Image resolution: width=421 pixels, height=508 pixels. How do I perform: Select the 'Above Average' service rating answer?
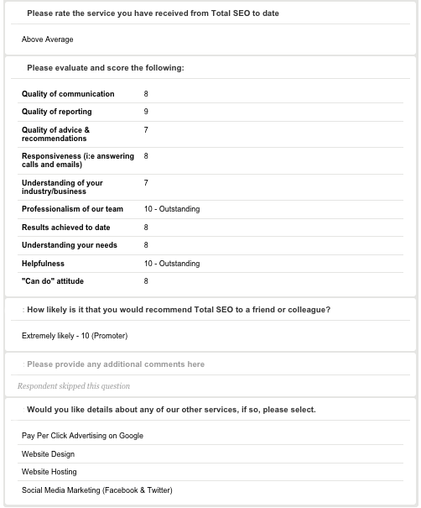pyautogui.click(x=47, y=39)
